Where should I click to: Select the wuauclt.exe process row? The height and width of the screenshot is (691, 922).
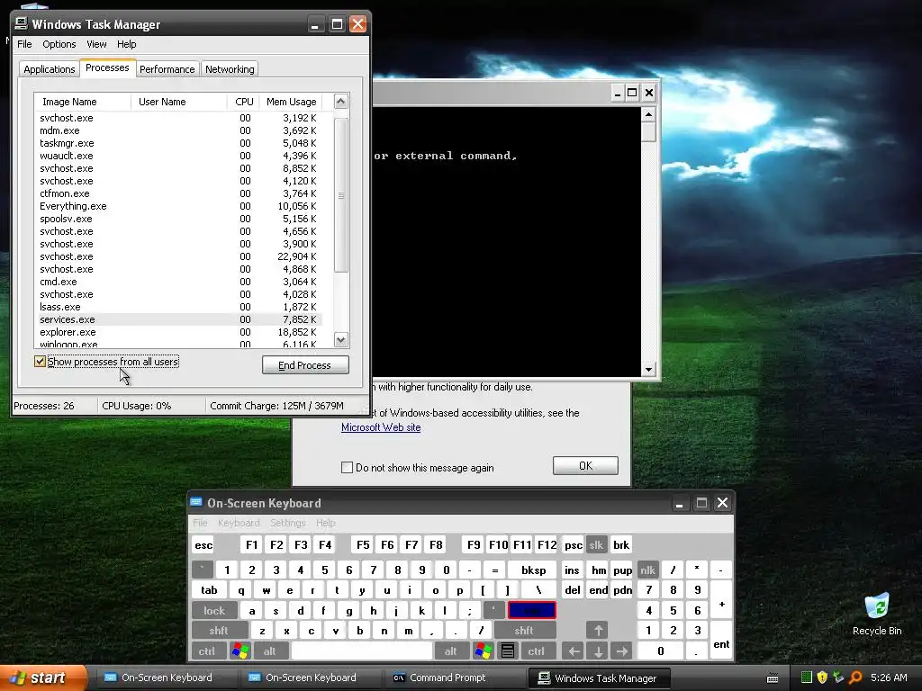(x=179, y=156)
